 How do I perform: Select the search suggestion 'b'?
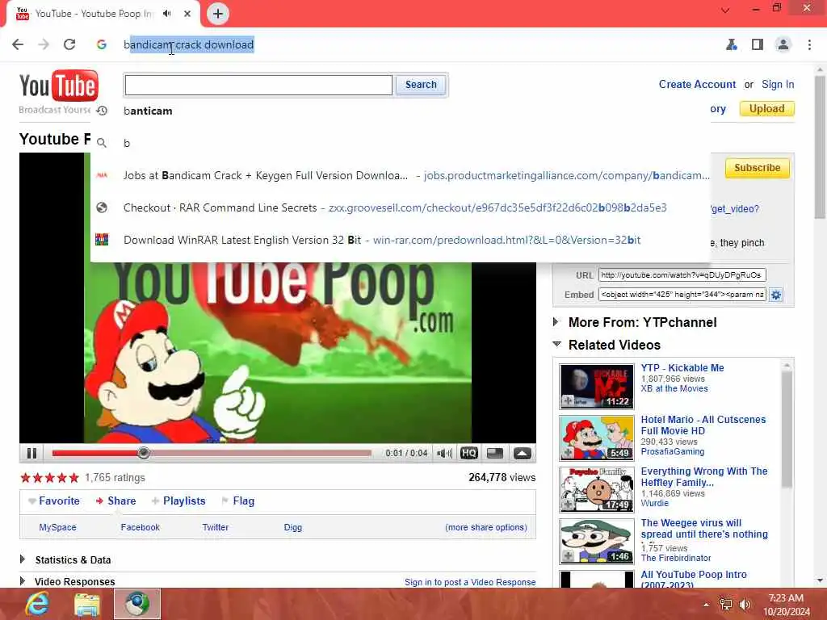click(401, 143)
